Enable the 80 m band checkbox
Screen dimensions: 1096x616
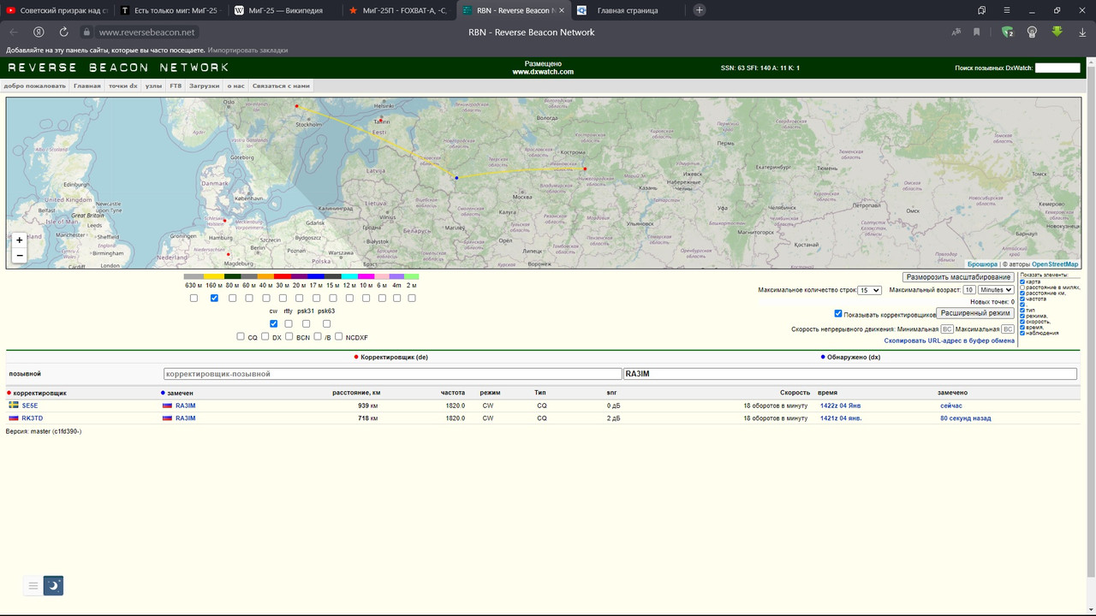[232, 298]
